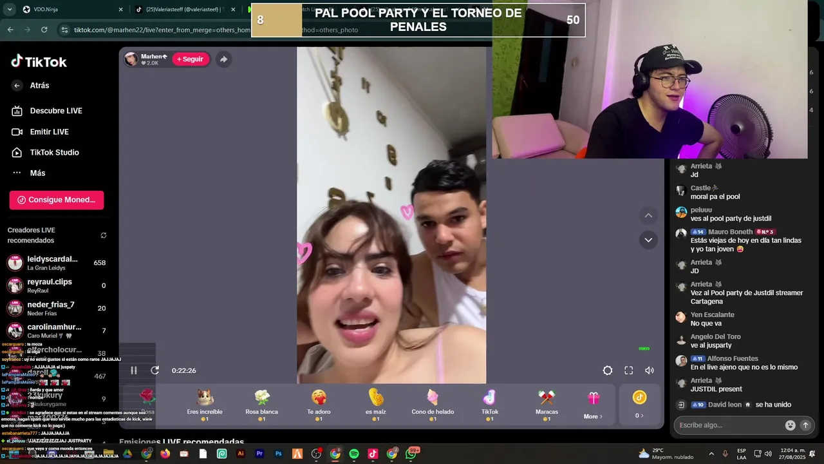Open the emoji picker in chat
The image size is (824, 464).
790,425
